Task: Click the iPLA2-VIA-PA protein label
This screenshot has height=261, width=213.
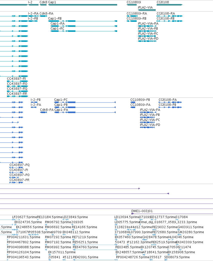Action: 150,110
